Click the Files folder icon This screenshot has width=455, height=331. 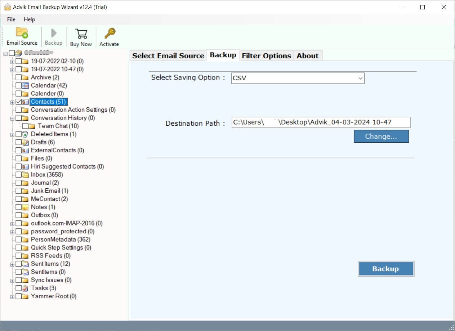[25, 158]
